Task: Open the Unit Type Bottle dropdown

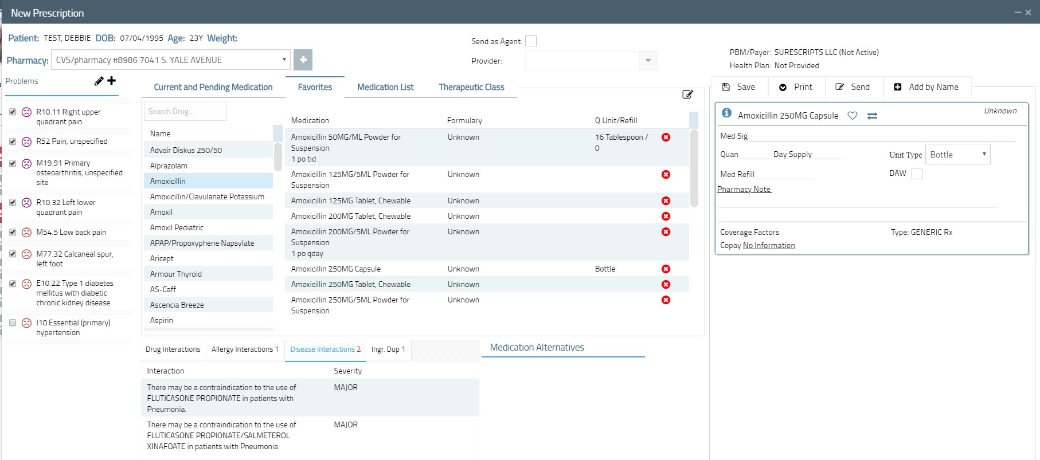Action: point(957,155)
